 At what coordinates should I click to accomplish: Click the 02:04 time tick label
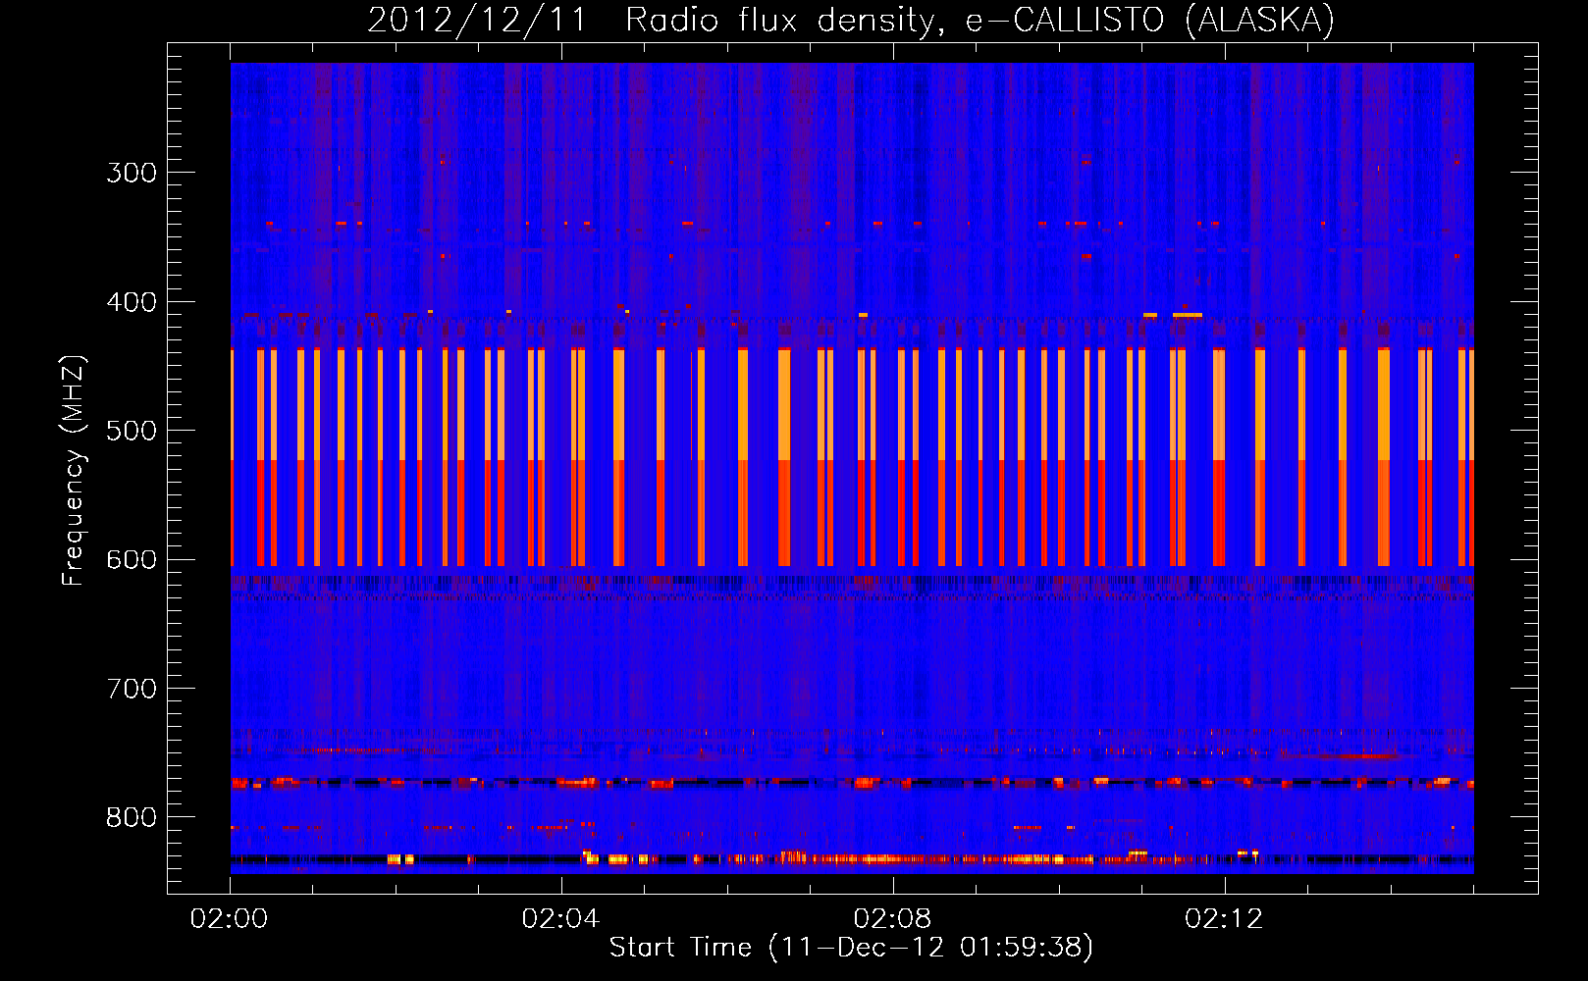[560, 919]
